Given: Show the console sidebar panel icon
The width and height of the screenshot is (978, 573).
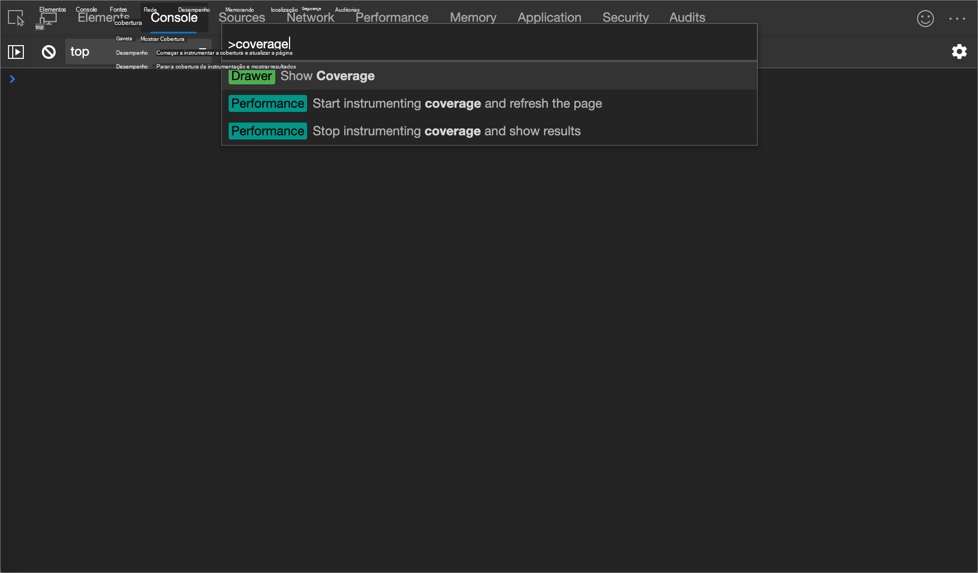Looking at the screenshot, I should [x=16, y=51].
